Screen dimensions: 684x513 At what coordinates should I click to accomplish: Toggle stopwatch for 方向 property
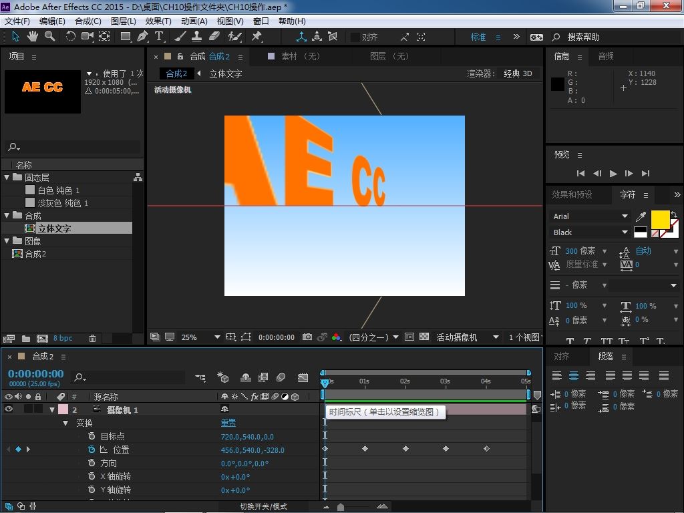[x=91, y=463]
